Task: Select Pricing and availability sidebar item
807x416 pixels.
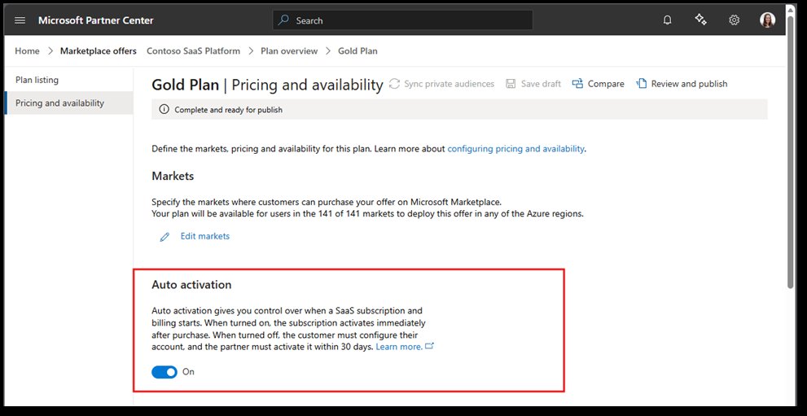Action: coord(68,103)
